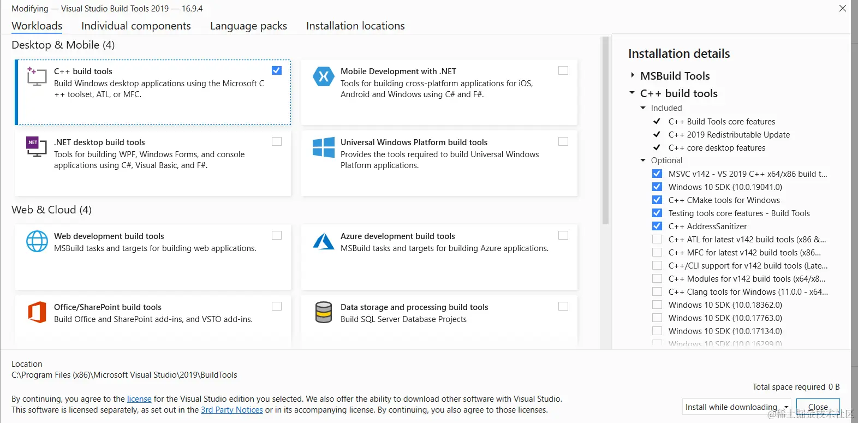858x423 pixels.
Task: Click the Office/SharePoint build tools icon
Action: 37,312
